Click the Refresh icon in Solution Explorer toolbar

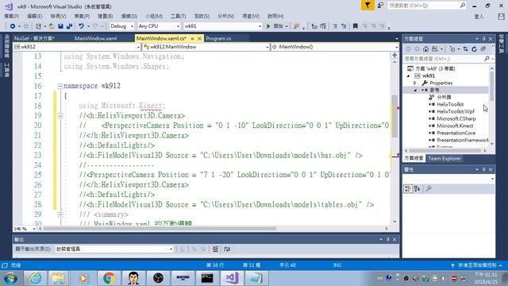(474, 49)
